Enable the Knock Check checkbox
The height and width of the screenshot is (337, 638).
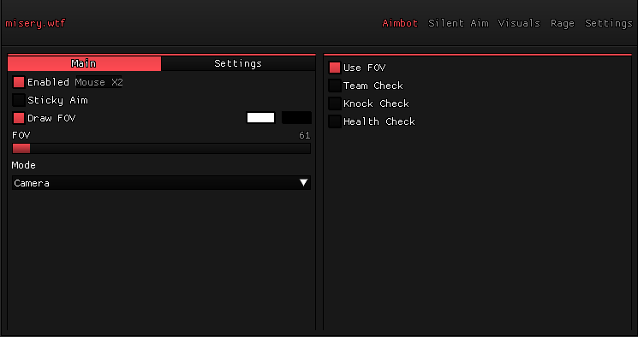335,103
